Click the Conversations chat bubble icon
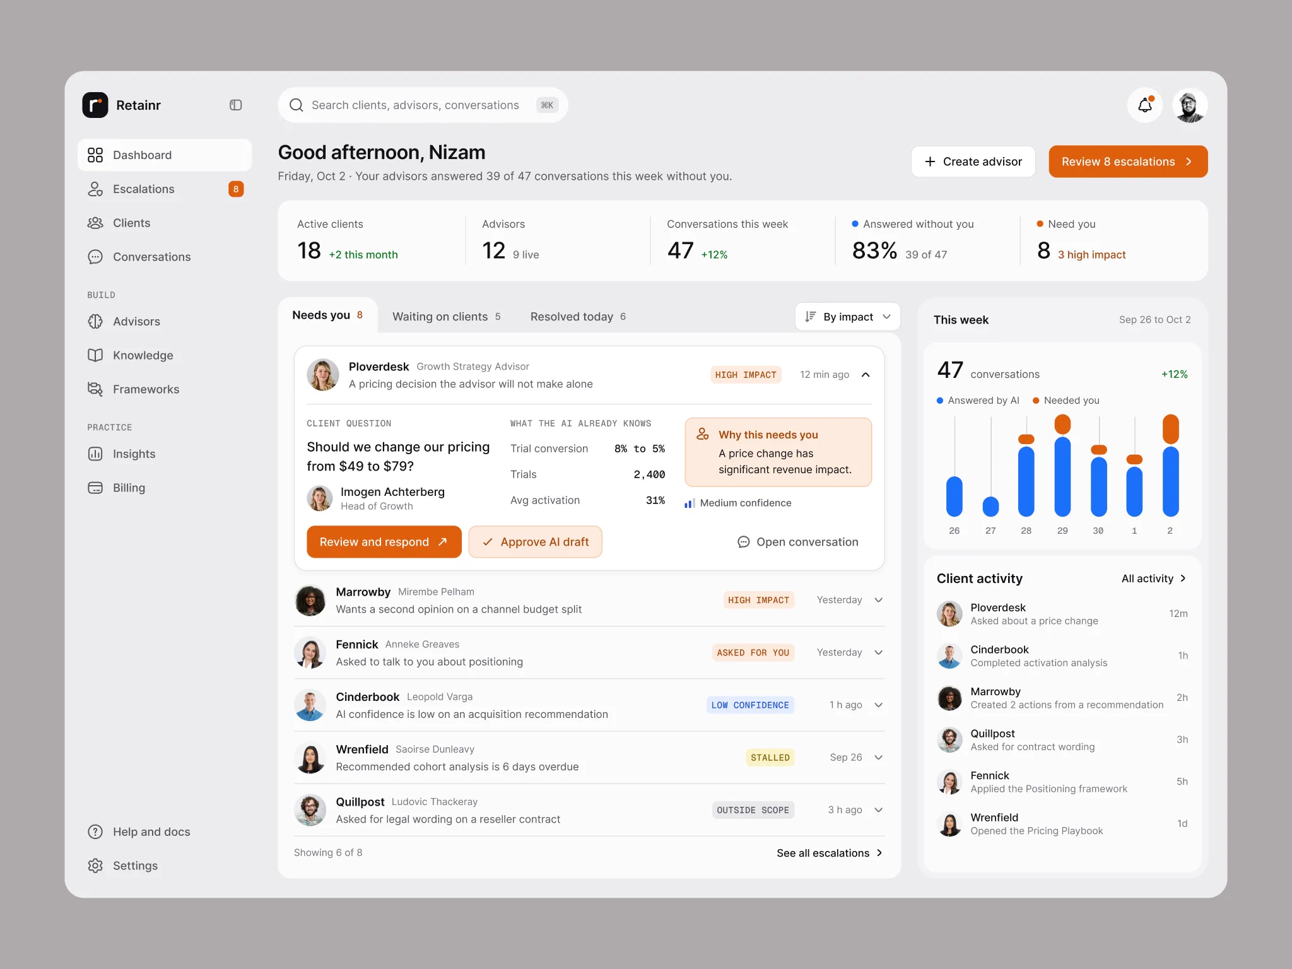The image size is (1292, 969). pyautogui.click(x=95, y=257)
